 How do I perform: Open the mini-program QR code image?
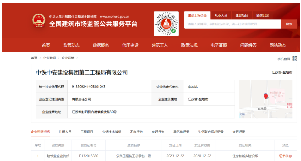pyautogui.click(x=166, y=24)
